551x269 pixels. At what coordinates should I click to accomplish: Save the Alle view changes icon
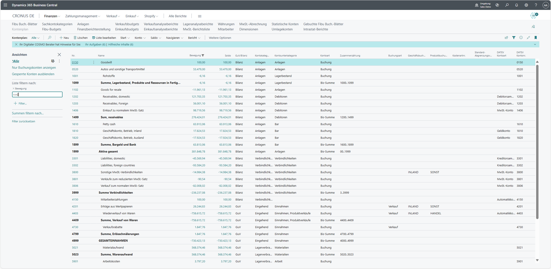coord(53,61)
